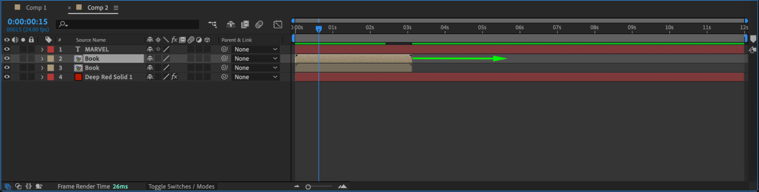
Task: Click Toggle Switches / Modes button
Action: pyautogui.click(x=181, y=186)
